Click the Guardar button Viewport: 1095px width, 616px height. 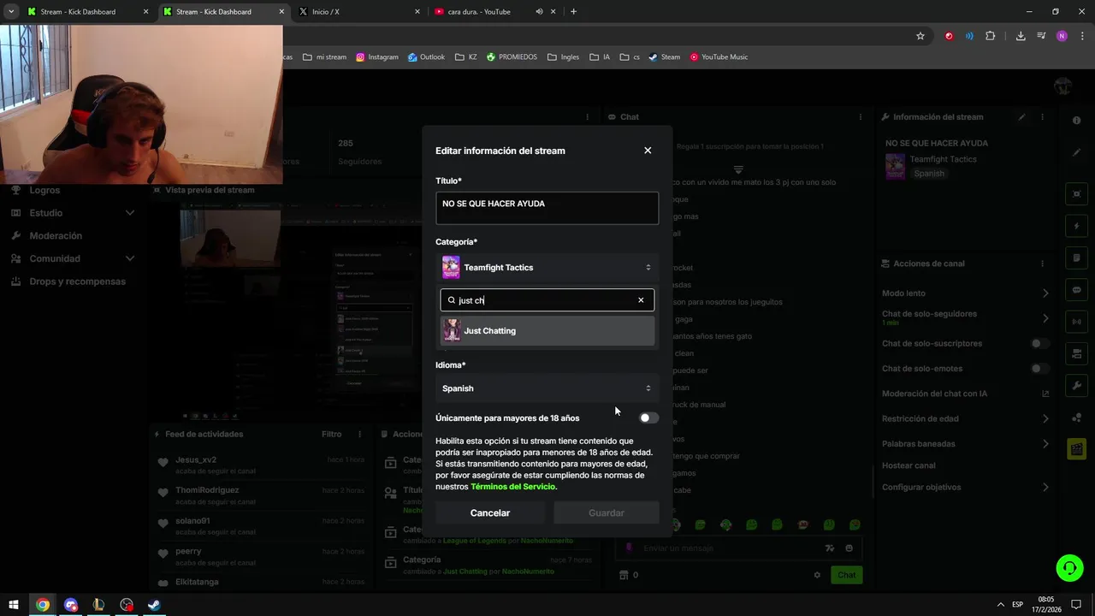[x=607, y=513]
